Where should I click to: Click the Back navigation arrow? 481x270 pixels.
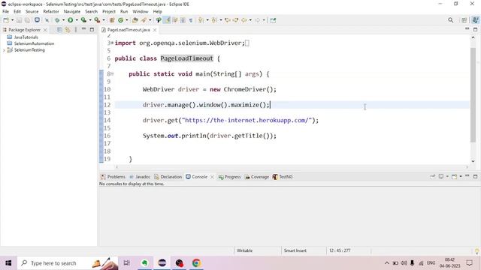click(x=244, y=20)
